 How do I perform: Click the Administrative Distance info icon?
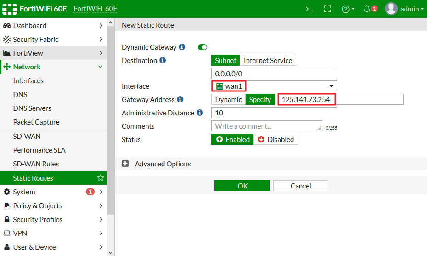pos(200,113)
